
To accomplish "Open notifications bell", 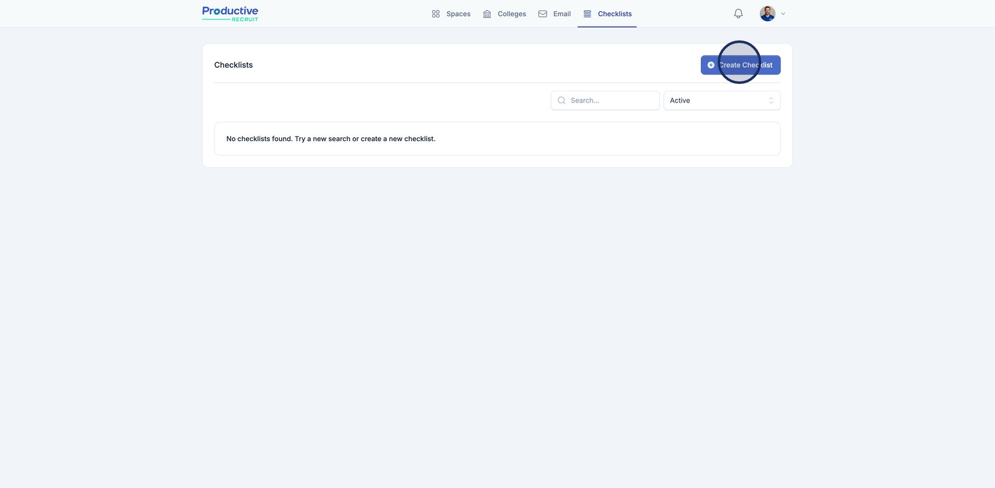I will [x=738, y=14].
